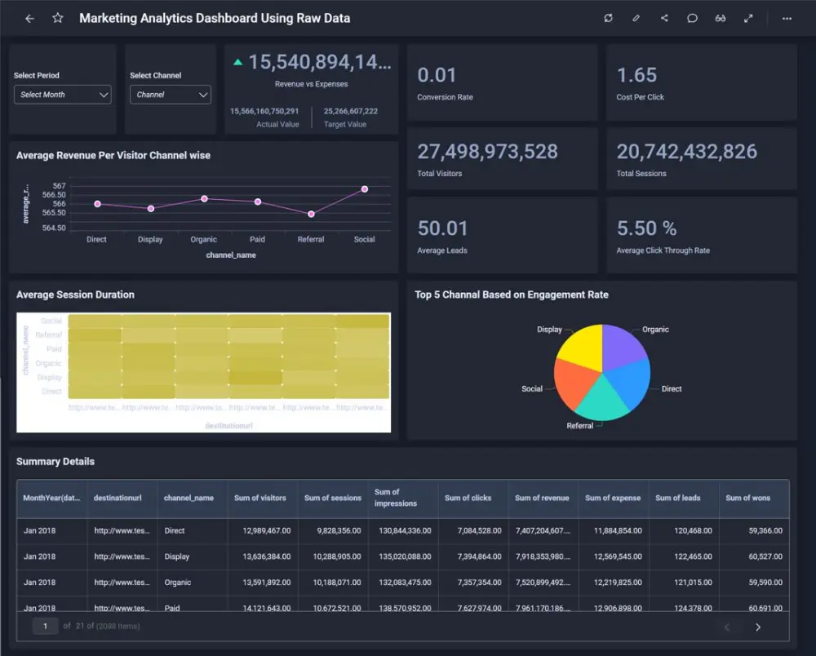
Task: Click the Actual Value 15,566,160,750,291 figure
Action: [264, 111]
